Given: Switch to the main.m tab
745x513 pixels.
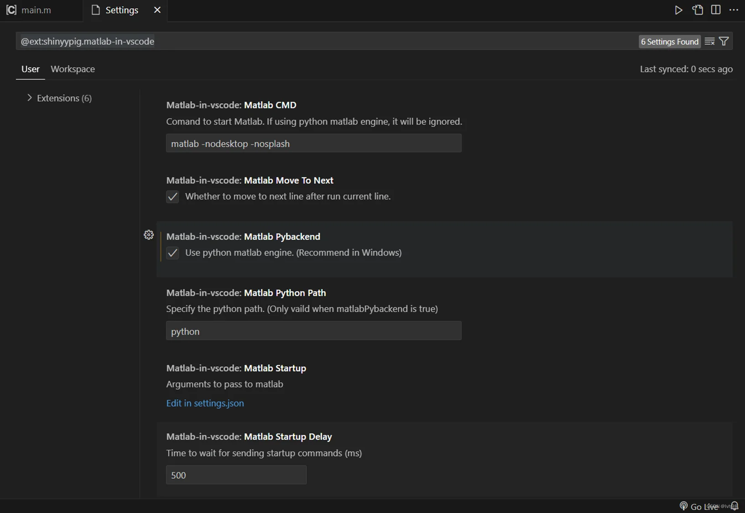Looking at the screenshot, I should coord(36,10).
